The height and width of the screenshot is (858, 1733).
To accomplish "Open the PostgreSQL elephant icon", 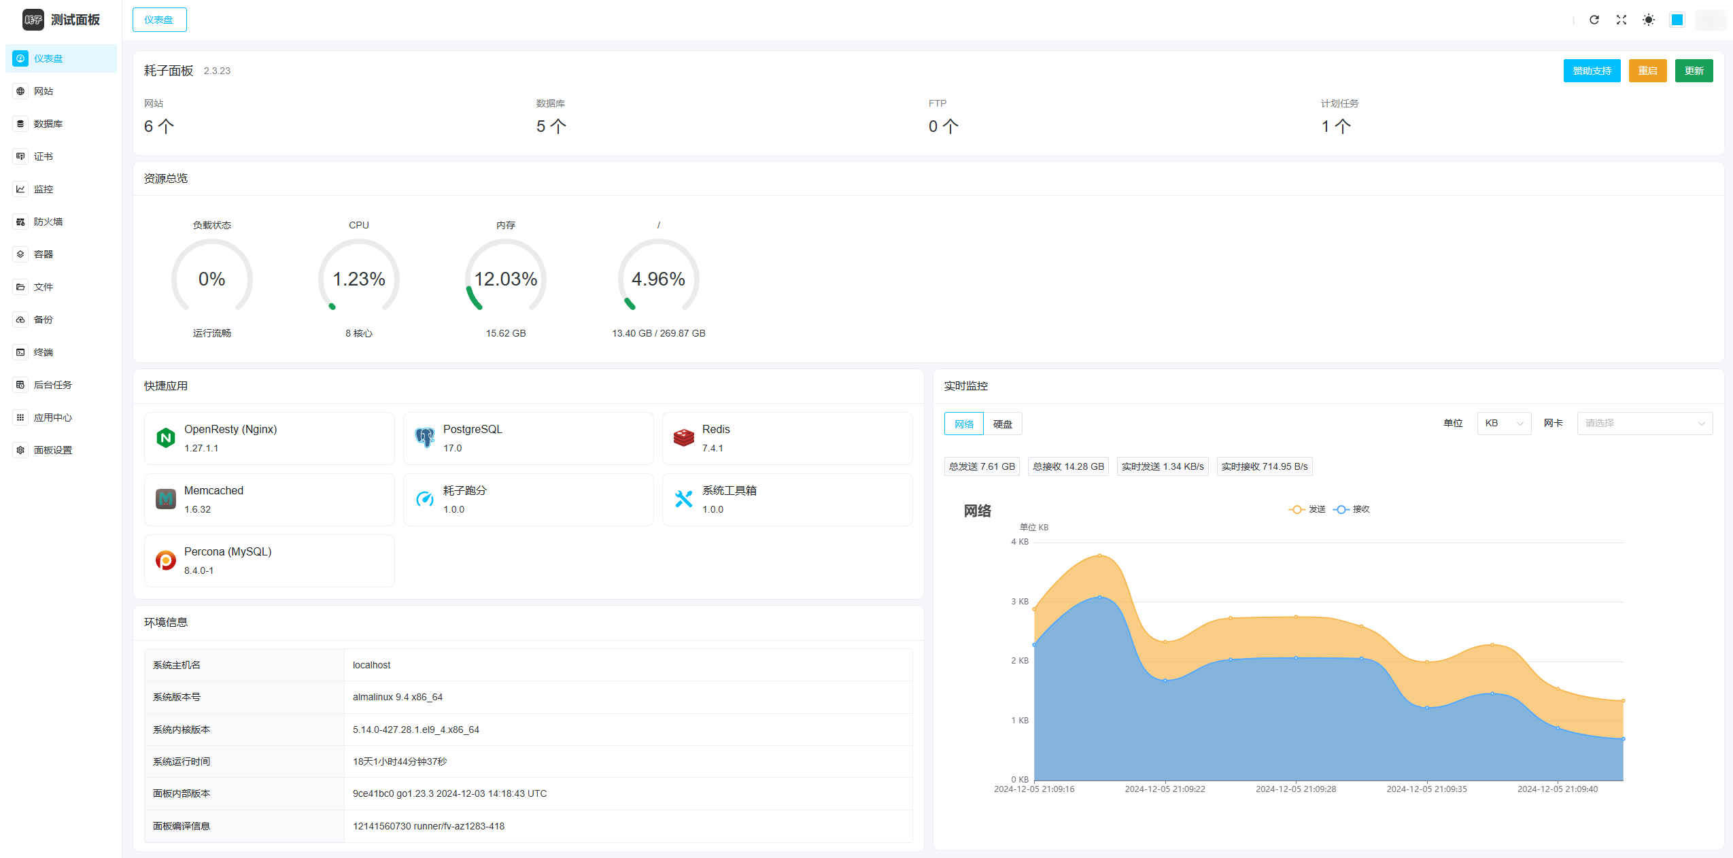I will click(x=425, y=438).
